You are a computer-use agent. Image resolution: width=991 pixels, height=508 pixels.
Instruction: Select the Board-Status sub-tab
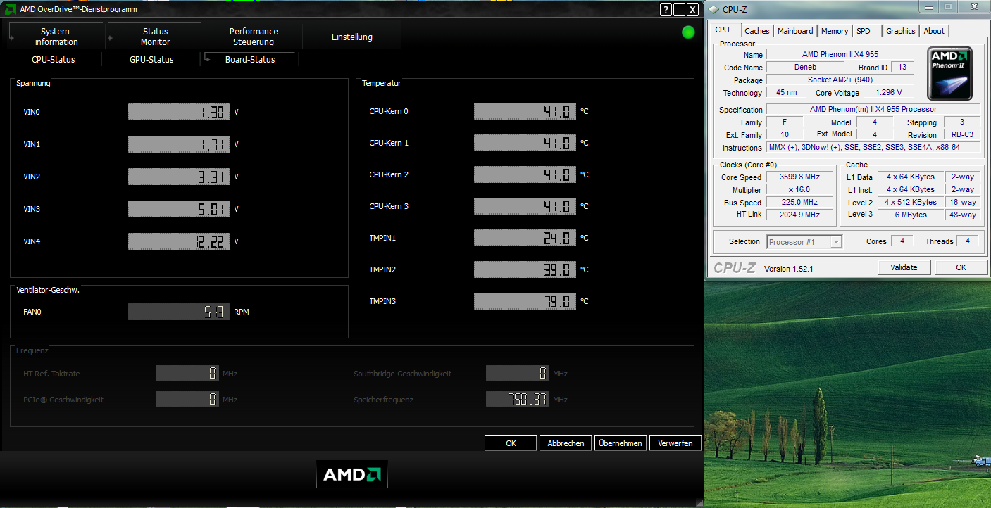pyautogui.click(x=250, y=60)
